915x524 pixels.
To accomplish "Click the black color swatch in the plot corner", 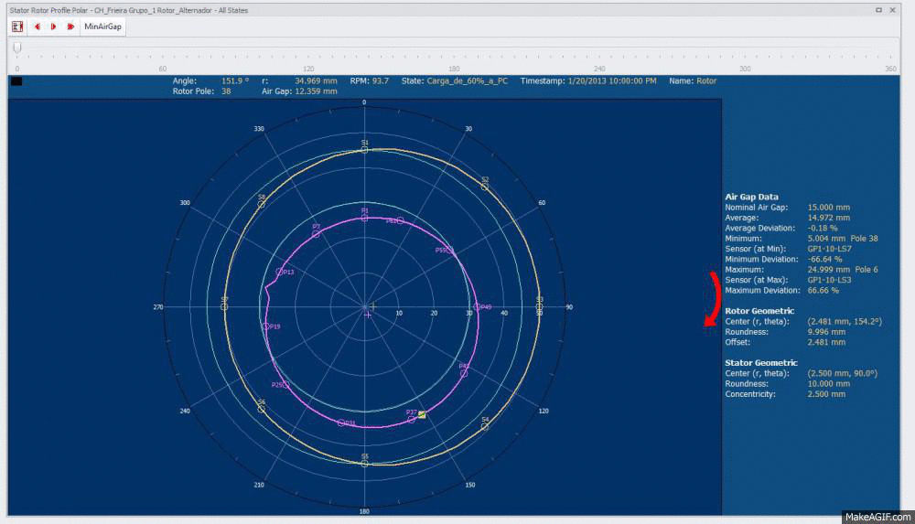I will pos(16,81).
